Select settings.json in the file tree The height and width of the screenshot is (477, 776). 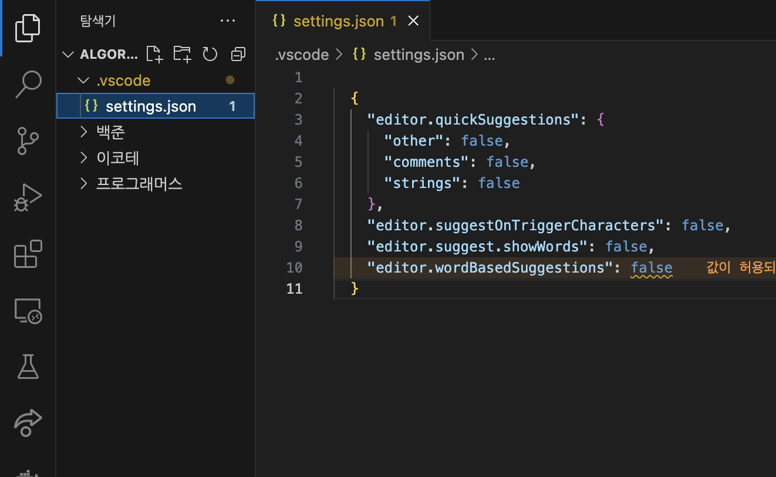point(156,106)
